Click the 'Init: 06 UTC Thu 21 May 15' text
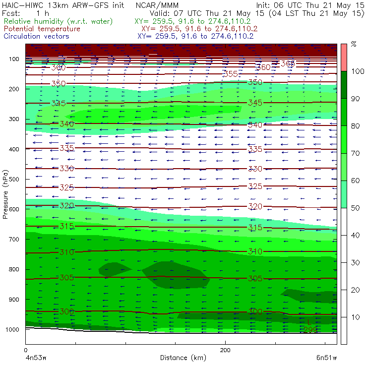The height and width of the screenshot is (367, 367). [310, 5]
